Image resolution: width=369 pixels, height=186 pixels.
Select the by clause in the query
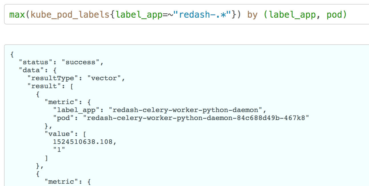252,14
